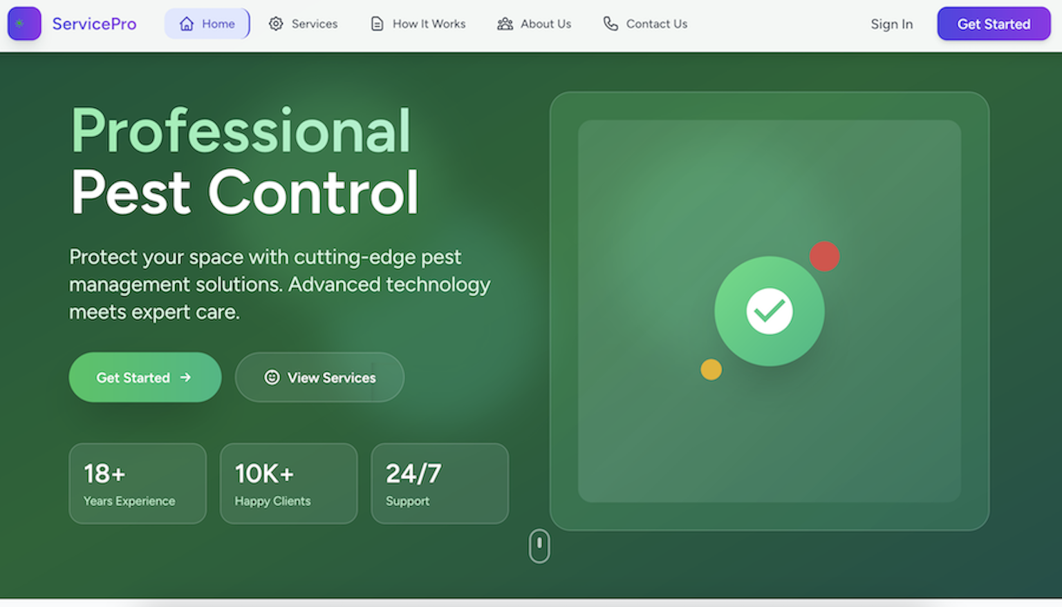The height and width of the screenshot is (607, 1062).
Task: Select the 18+ Years Experience card
Action: point(138,483)
